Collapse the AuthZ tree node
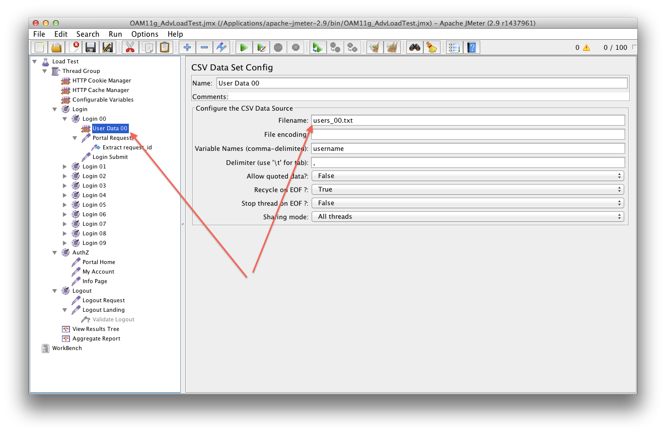 pyautogui.click(x=55, y=252)
